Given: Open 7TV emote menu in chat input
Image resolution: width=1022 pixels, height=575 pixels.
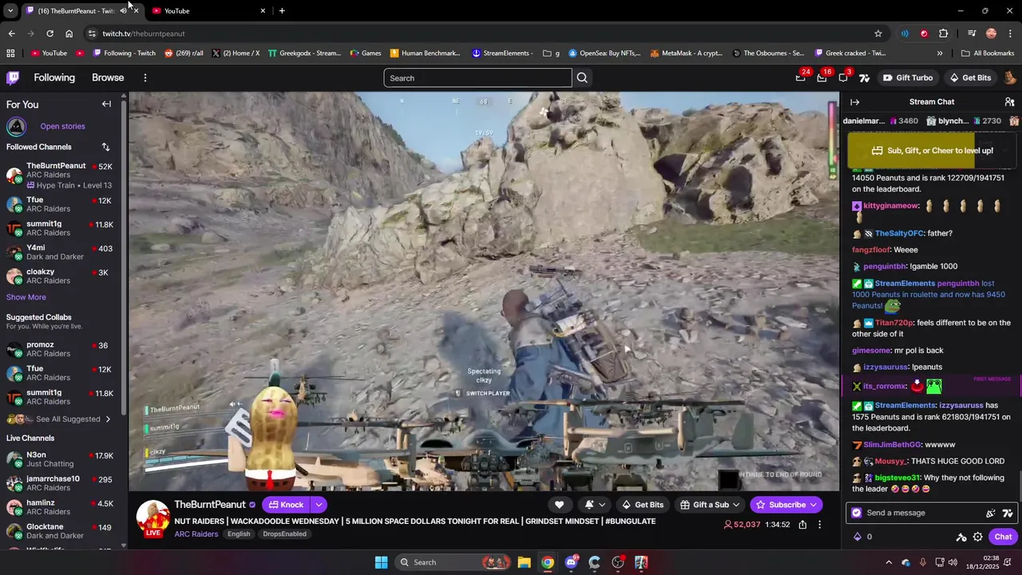Looking at the screenshot, I should [x=1007, y=513].
